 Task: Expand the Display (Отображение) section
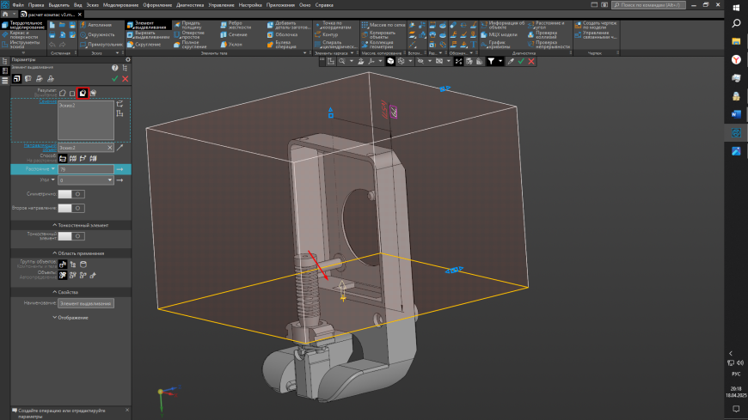click(72, 318)
